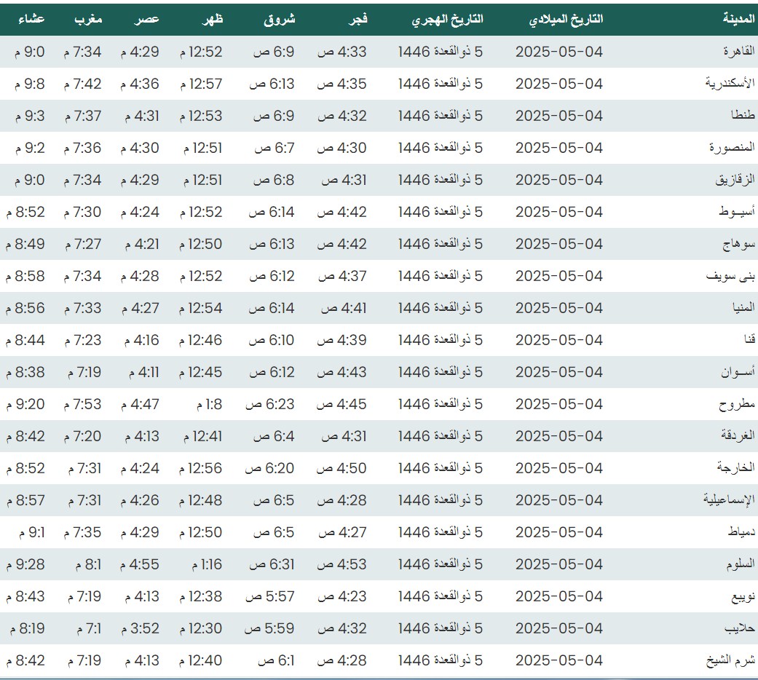
Task: Click the القاهرة city name cell
Action: (738, 52)
